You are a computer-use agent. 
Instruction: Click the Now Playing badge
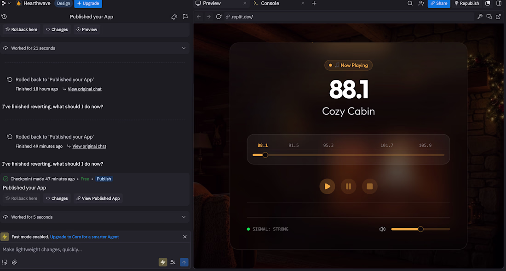point(349,65)
